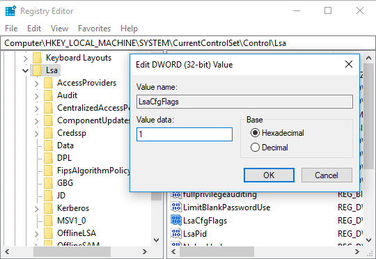The width and height of the screenshot is (376, 259).
Task: Select the Hexadecimal base option
Action: (x=255, y=133)
